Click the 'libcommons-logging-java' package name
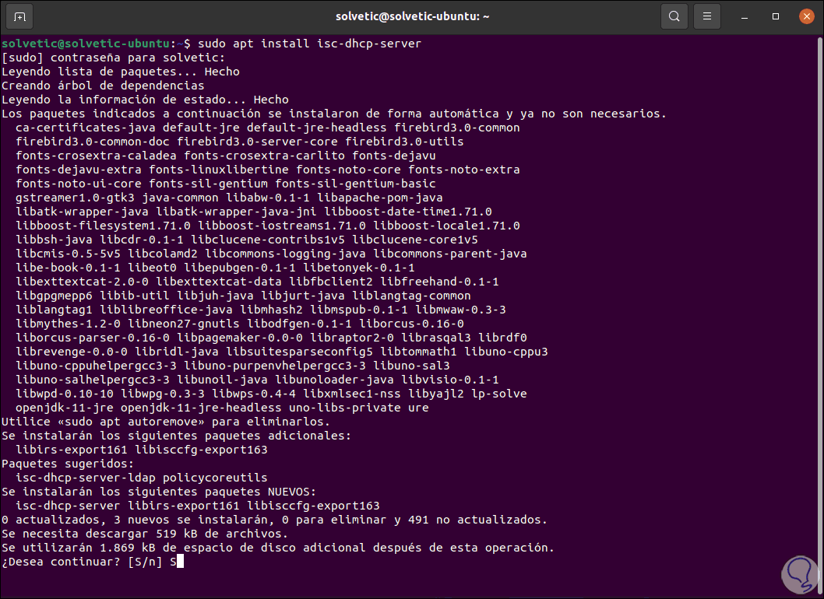824x599 pixels. pos(285,254)
